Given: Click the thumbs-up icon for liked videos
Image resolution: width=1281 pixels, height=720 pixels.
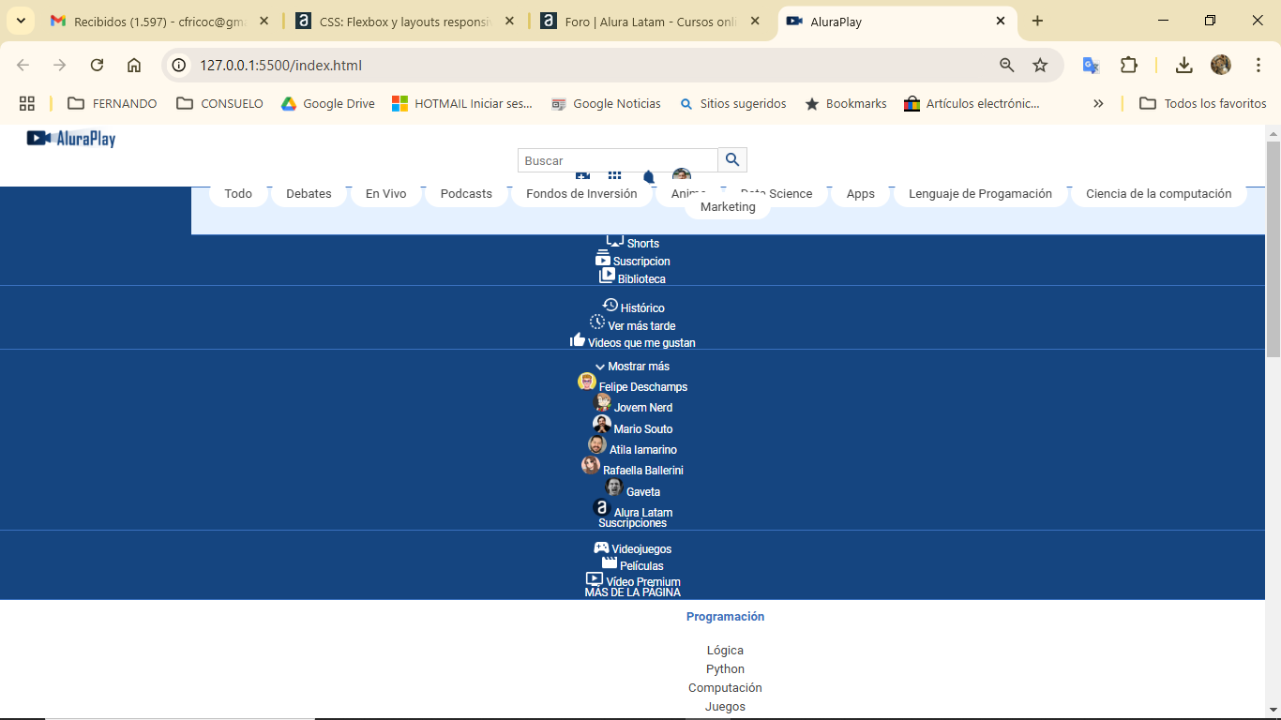Looking at the screenshot, I should click(578, 340).
